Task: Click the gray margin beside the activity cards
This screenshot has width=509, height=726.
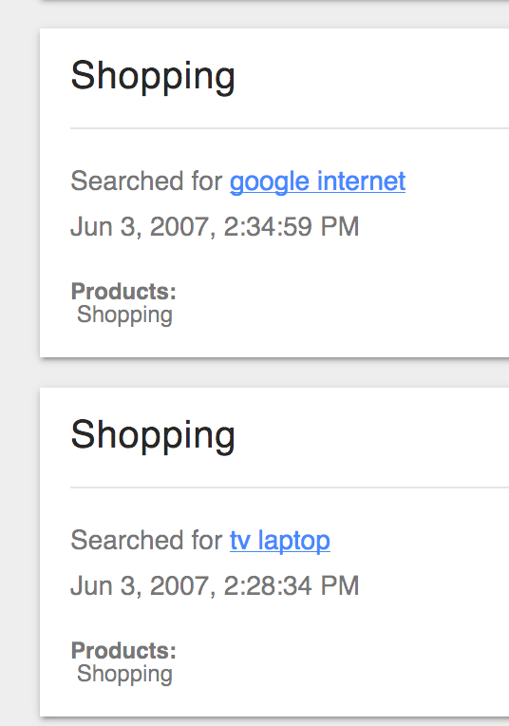Action: [19, 363]
